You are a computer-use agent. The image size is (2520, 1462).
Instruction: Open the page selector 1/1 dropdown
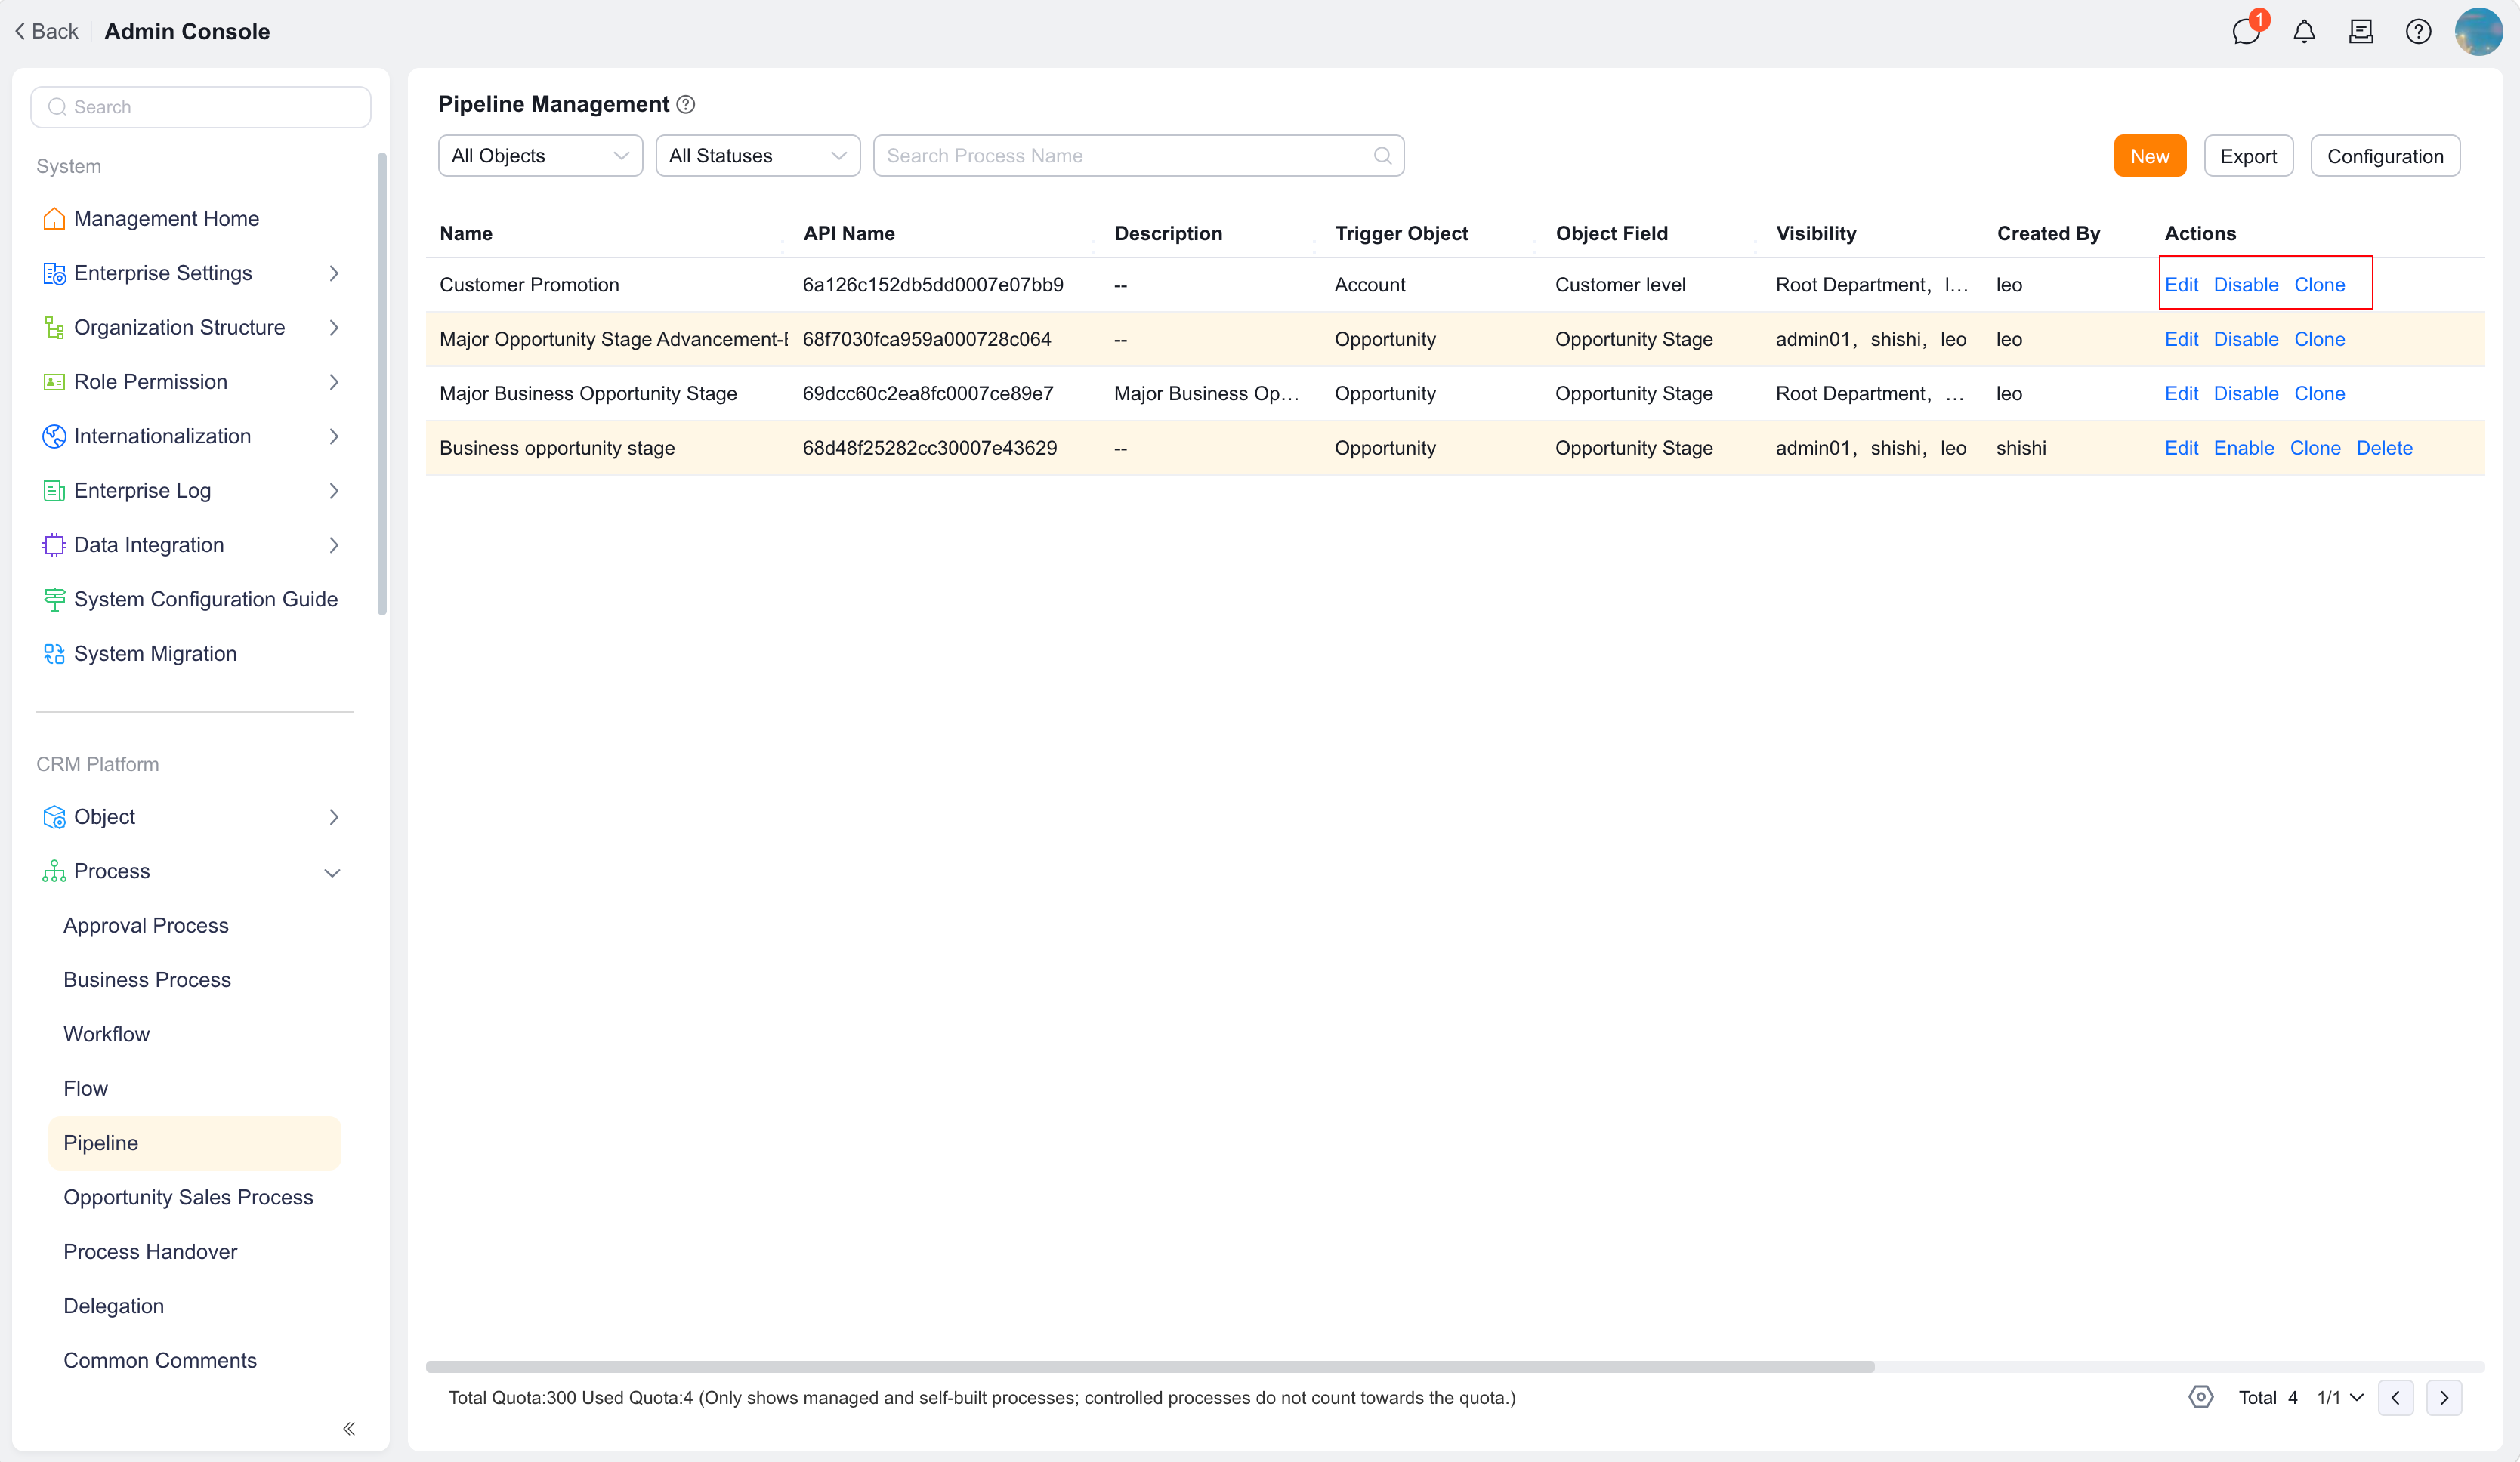tap(2340, 1397)
